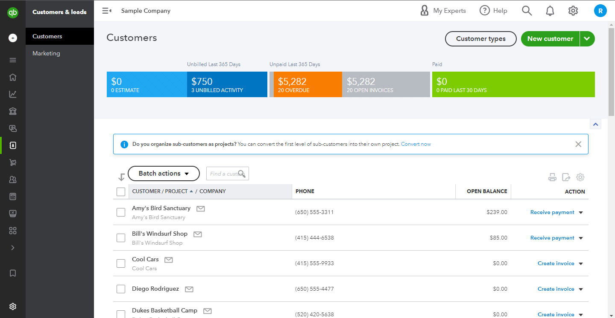Open My Experts

(x=443, y=11)
